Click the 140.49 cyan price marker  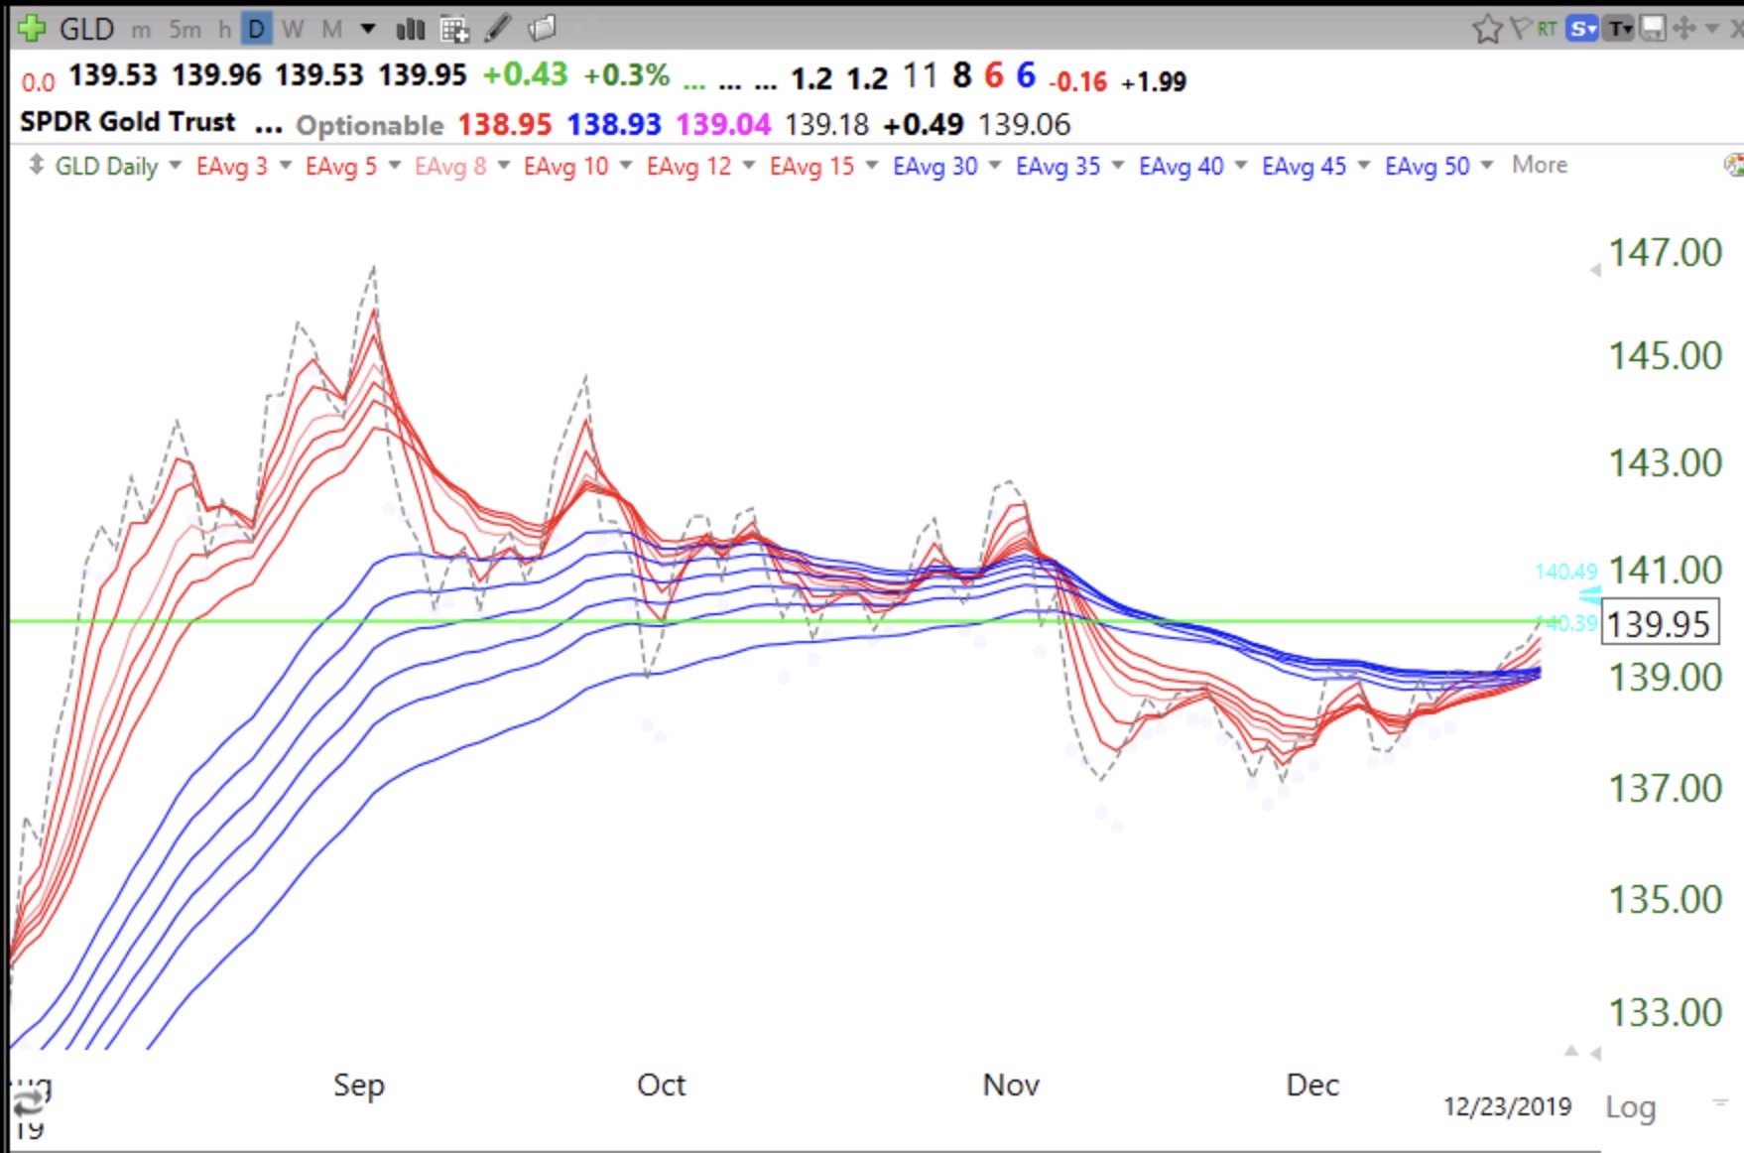[x=1566, y=572]
